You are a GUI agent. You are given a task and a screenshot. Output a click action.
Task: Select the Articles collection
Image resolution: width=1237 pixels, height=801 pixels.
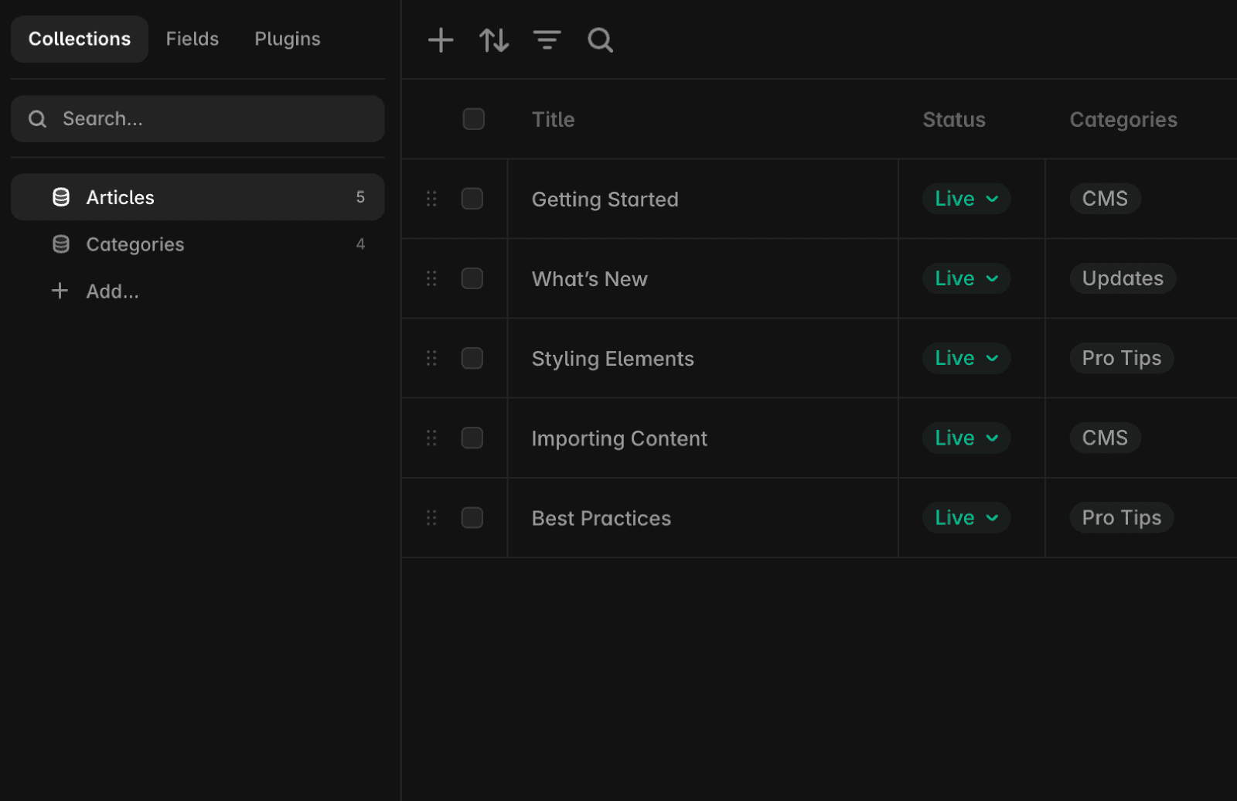(198, 197)
